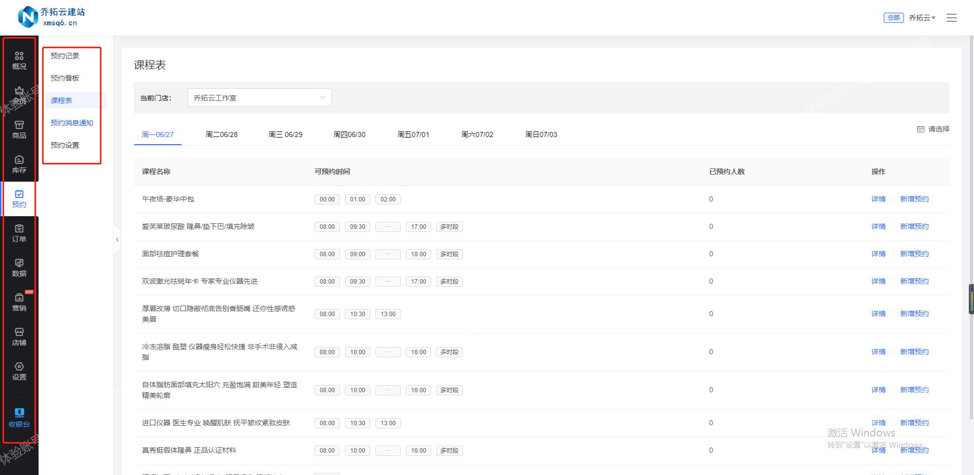Click 新增预约 for 冷冻溶脂 row
This screenshot has height=475, width=974.
tap(915, 352)
